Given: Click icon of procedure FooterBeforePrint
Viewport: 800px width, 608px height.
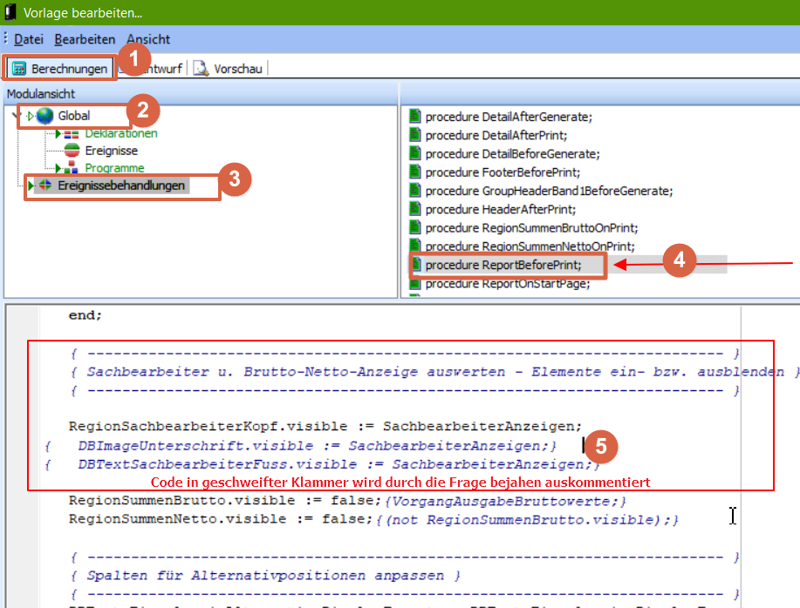Looking at the screenshot, I should (414, 172).
